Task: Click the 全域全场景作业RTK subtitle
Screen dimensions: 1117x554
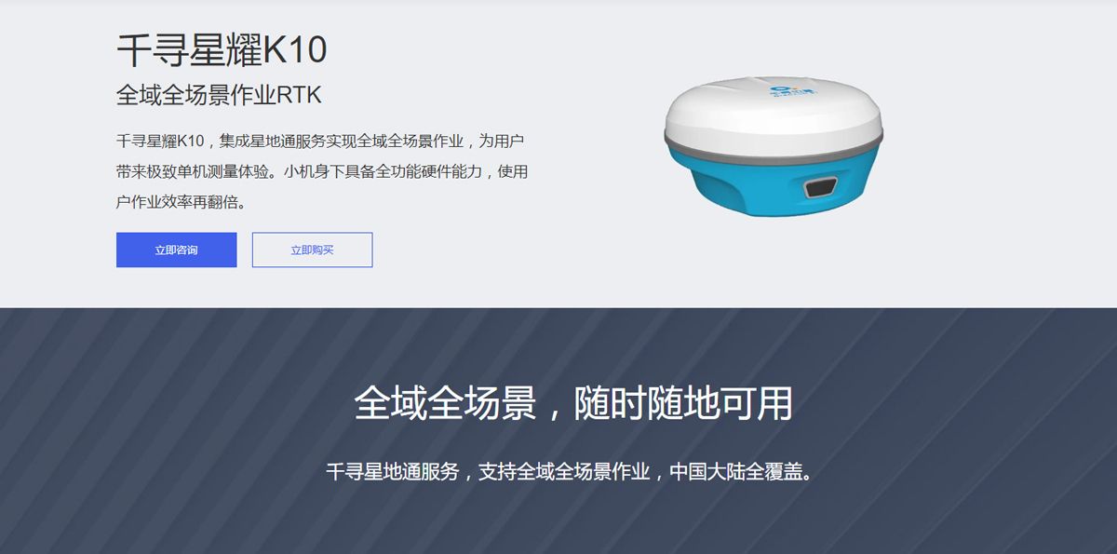Action: [219, 95]
